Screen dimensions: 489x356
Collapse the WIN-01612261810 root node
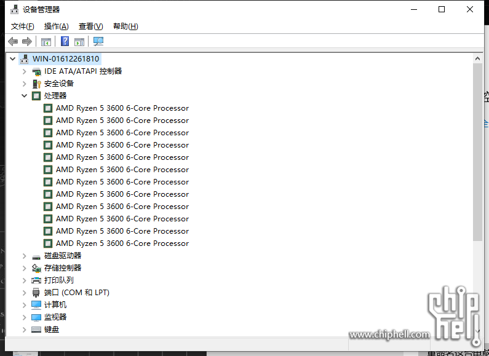tap(12, 58)
